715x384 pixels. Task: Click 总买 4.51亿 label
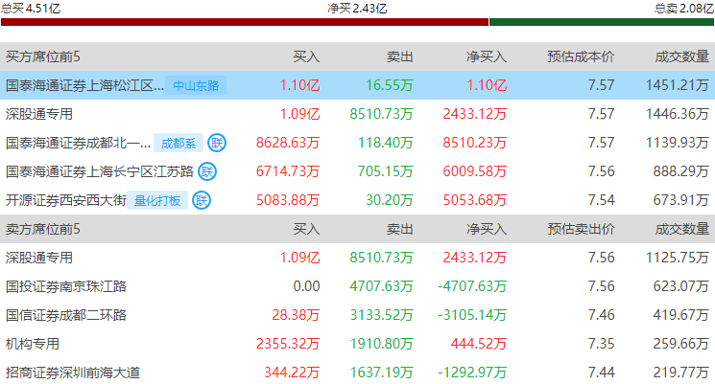(x=31, y=9)
